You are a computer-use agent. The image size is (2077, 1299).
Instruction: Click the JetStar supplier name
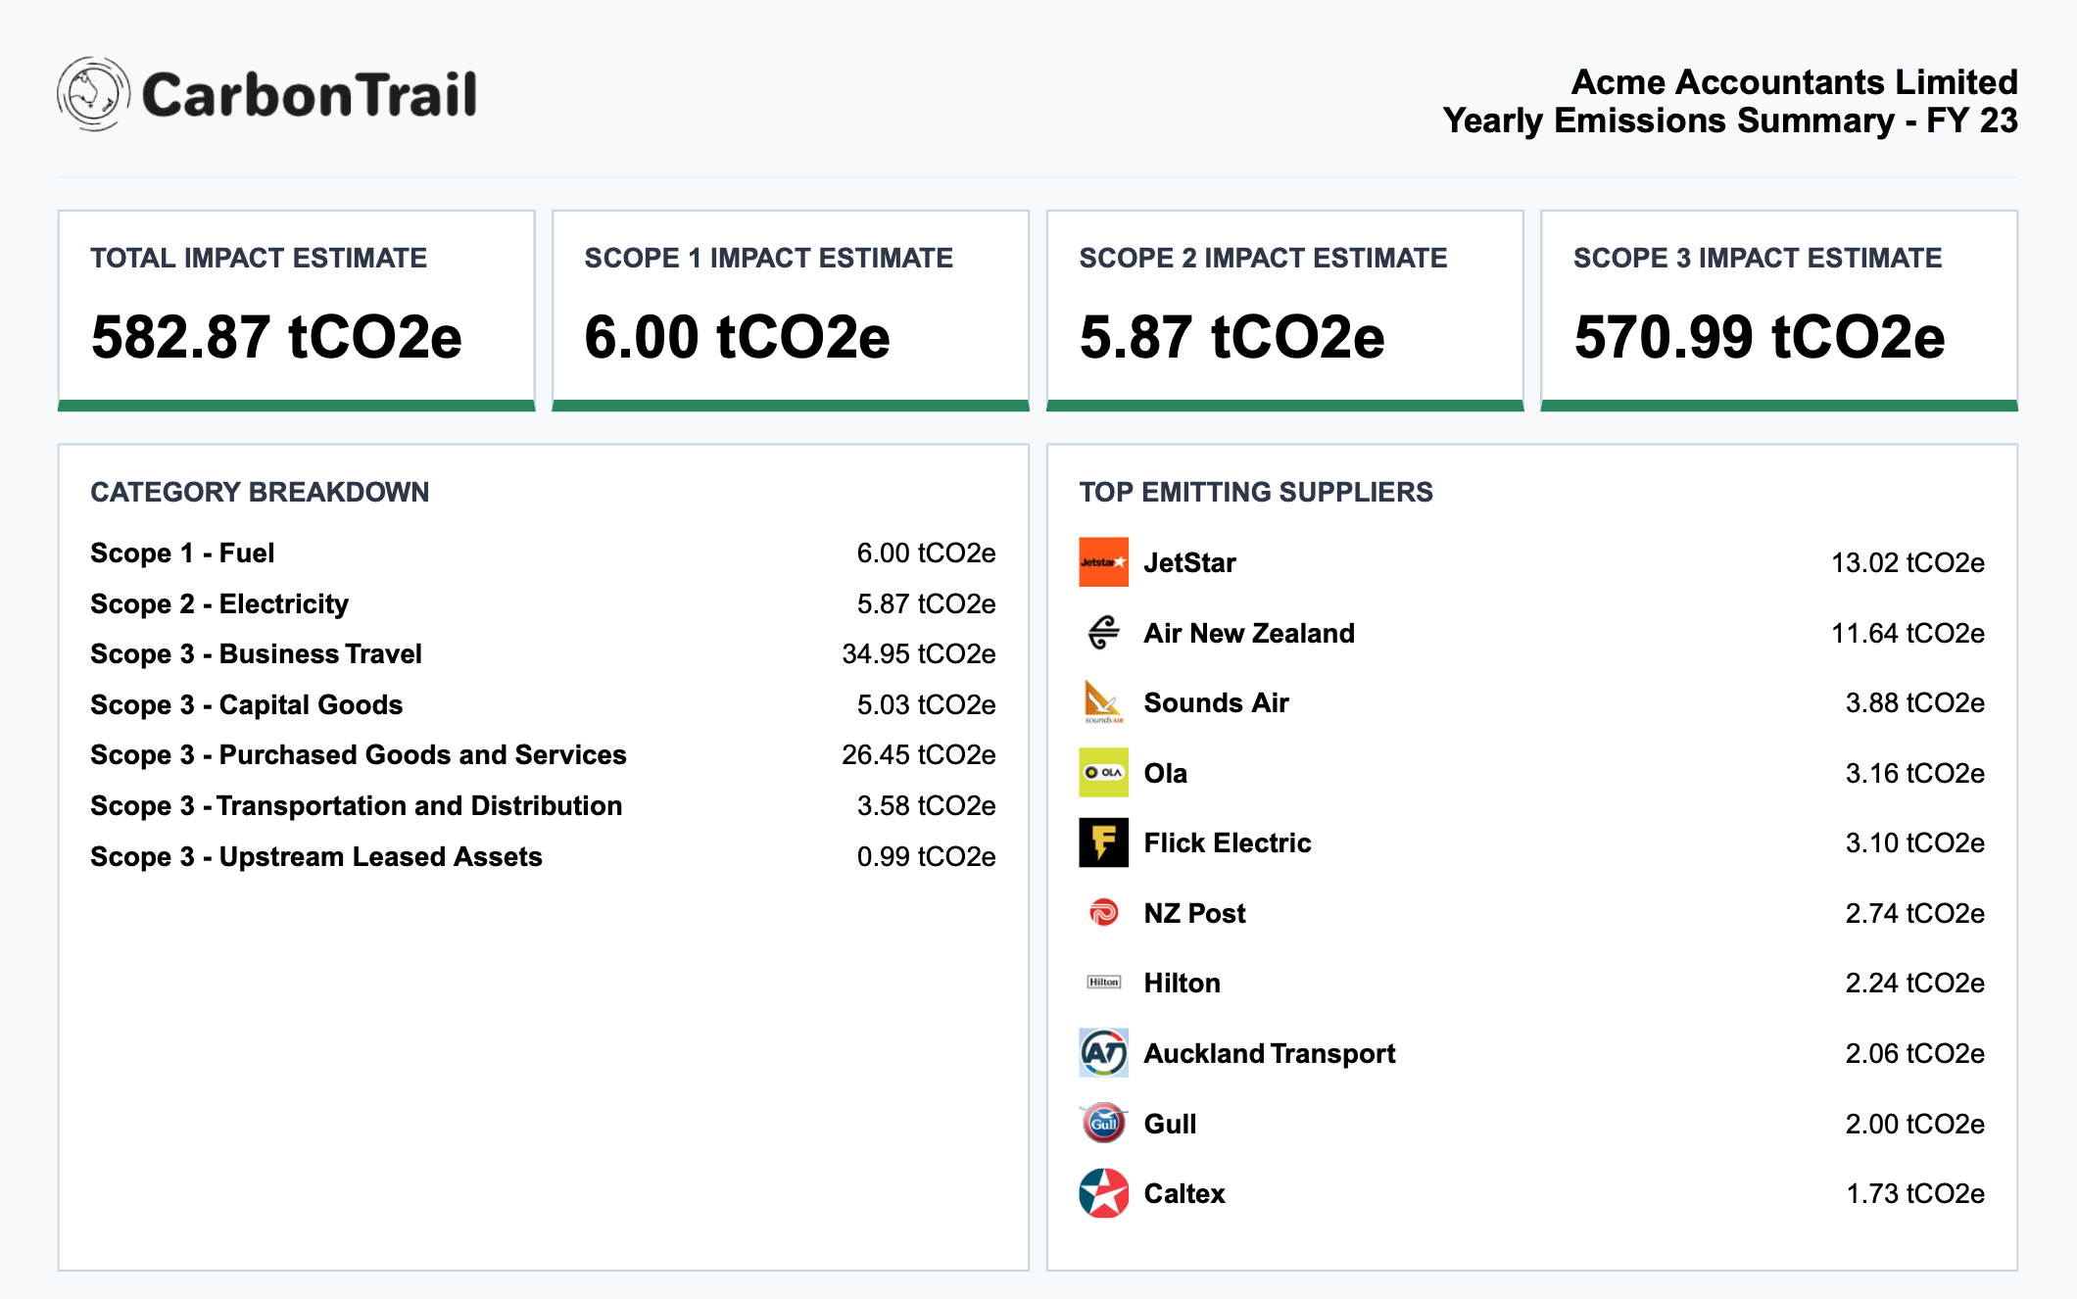click(x=1189, y=563)
